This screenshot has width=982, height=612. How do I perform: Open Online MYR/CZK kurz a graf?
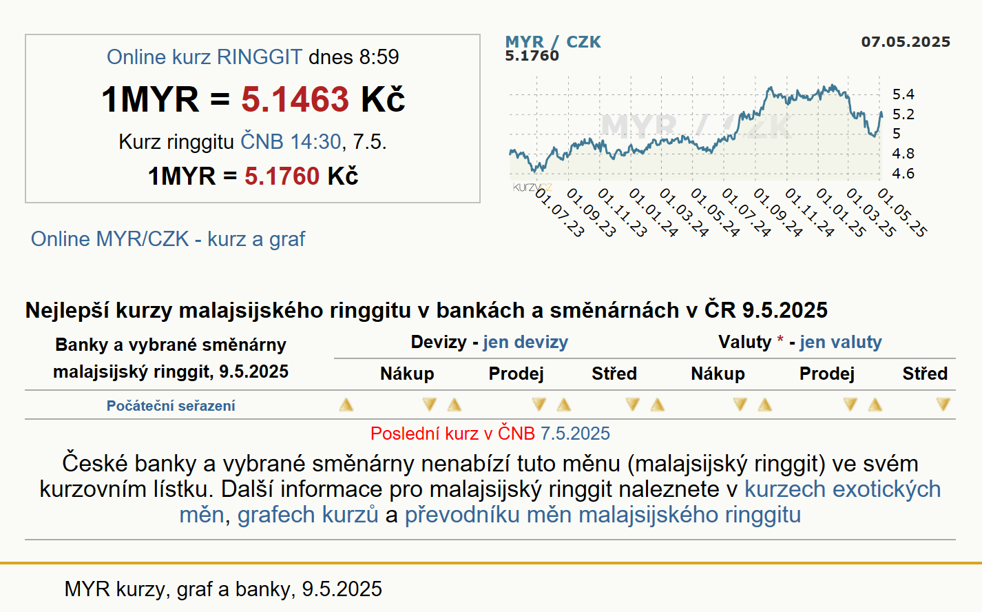tap(168, 238)
